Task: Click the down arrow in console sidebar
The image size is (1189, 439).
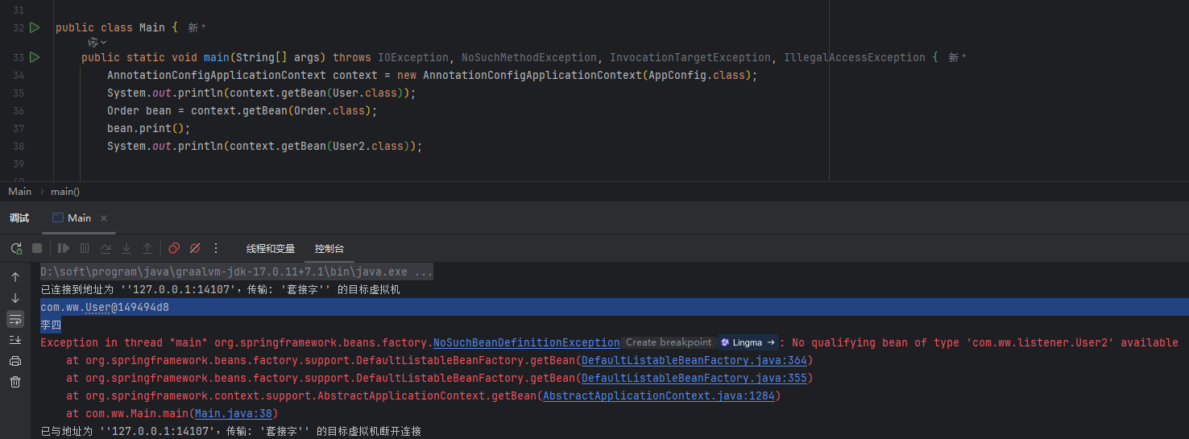Action: 15,298
